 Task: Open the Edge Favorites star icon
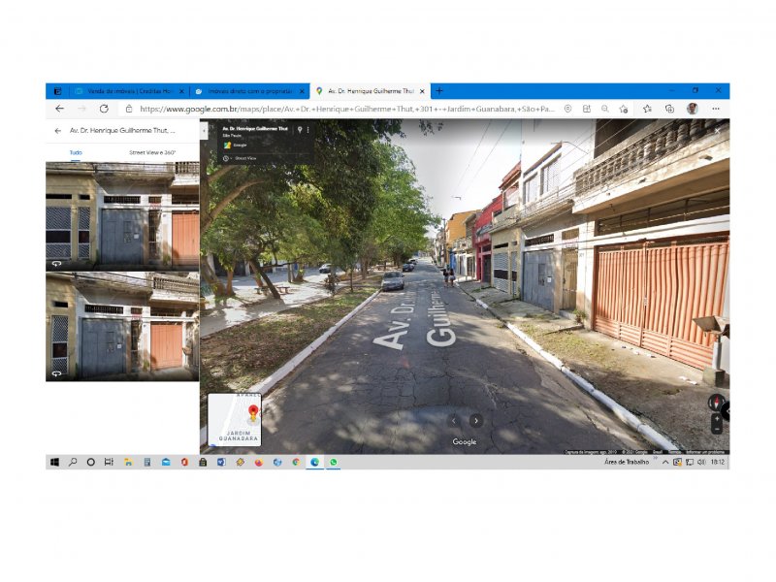pyautogui.click(x=647, y=109)
